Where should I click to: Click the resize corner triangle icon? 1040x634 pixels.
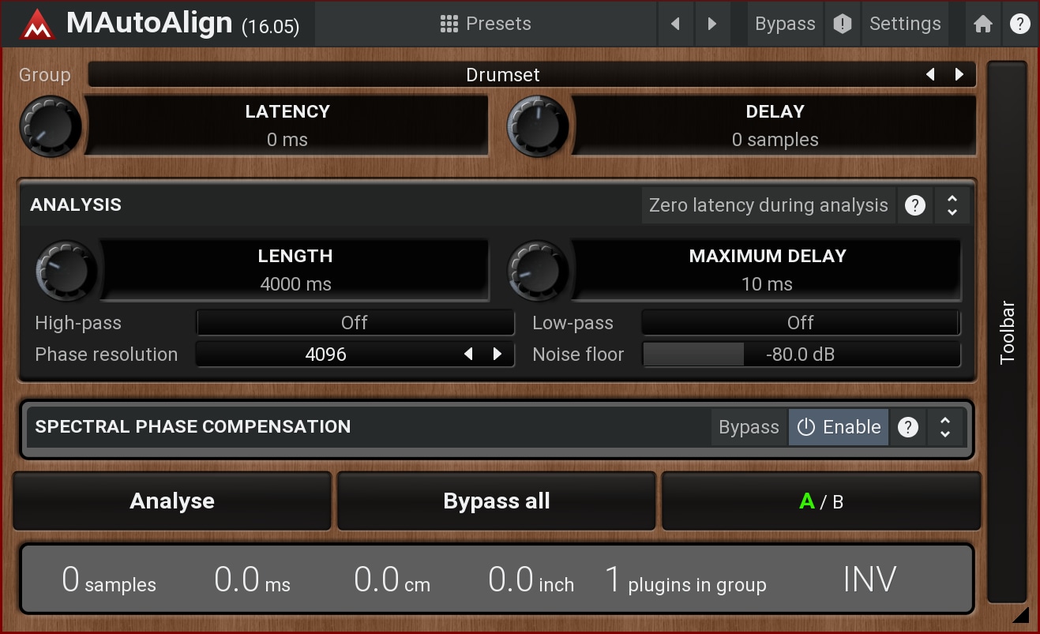point(1020,614)
